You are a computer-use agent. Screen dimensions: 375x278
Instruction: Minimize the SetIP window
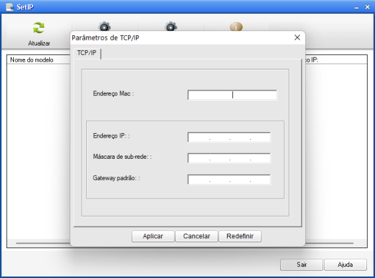coord(356,7)
